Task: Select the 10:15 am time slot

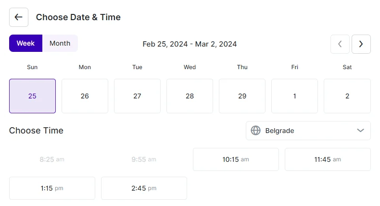Action: coord(236,159)
